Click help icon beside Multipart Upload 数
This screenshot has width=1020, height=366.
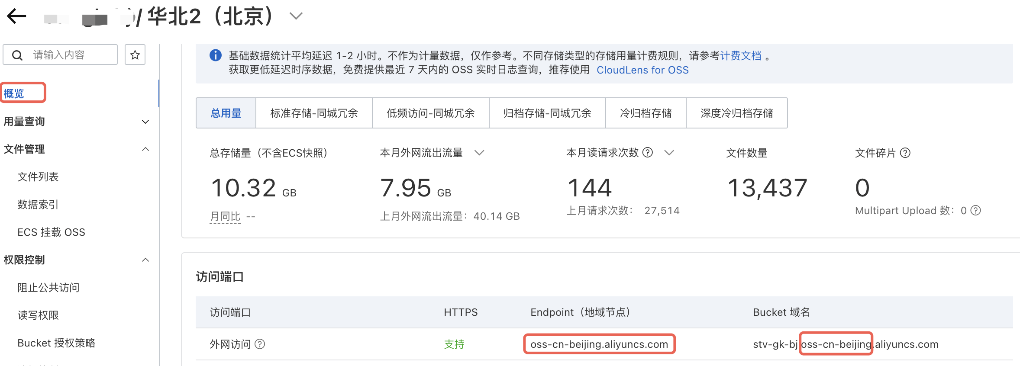point(976,211)
